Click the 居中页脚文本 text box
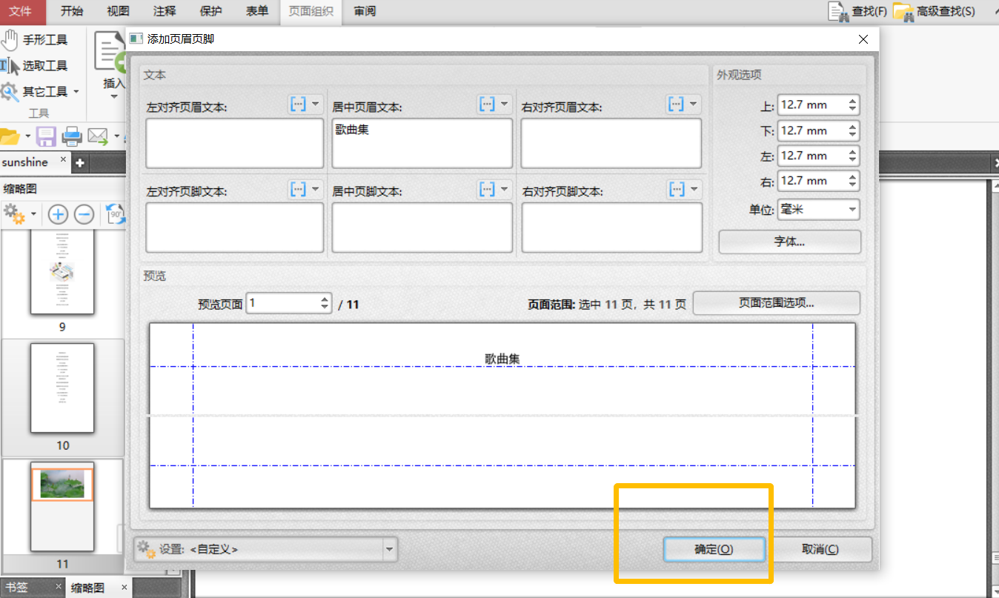Screen dimensions: 999x598 point(422,227)
